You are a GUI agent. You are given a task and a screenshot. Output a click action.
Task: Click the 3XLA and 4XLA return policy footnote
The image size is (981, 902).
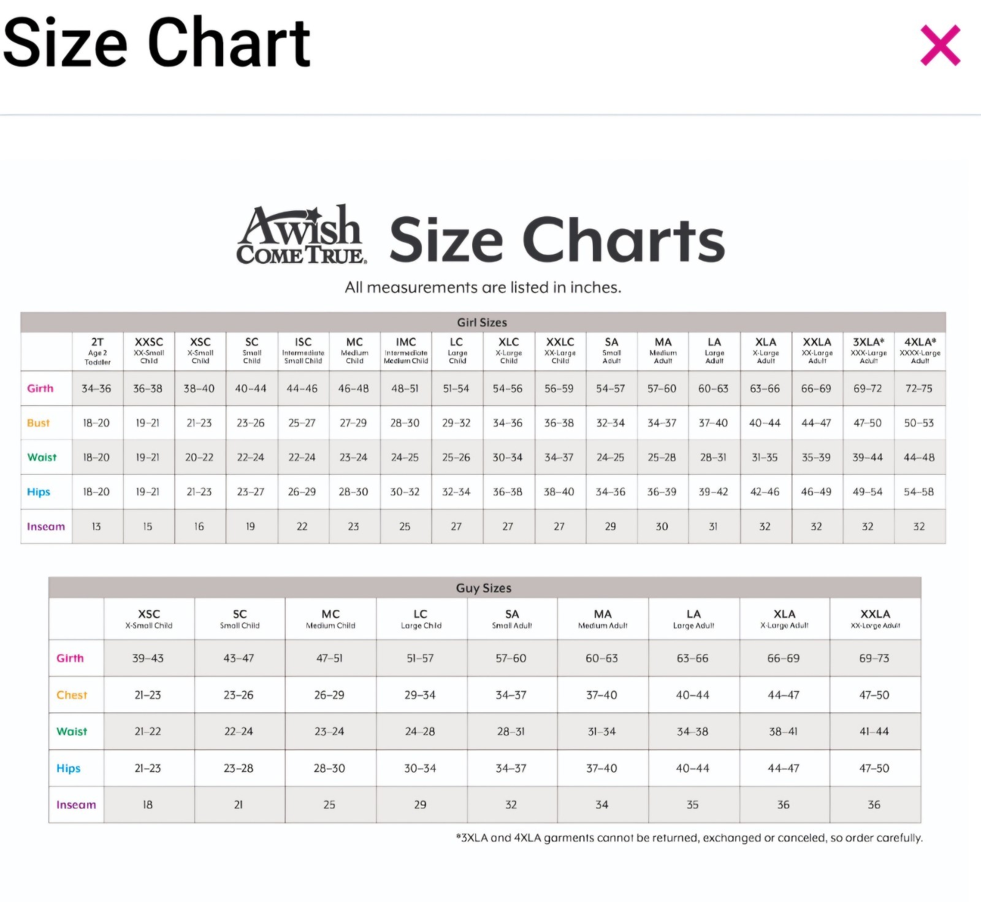(x=689, y=838)
